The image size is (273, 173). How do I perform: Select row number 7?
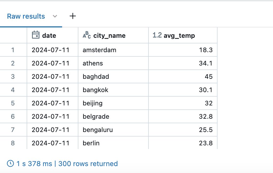click(x=13, y=130)
